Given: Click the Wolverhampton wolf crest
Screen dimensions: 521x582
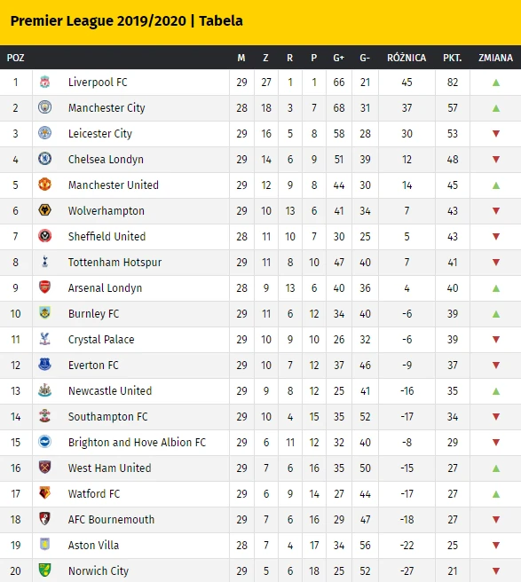Looking at the screenshot, I should (45, 210).
